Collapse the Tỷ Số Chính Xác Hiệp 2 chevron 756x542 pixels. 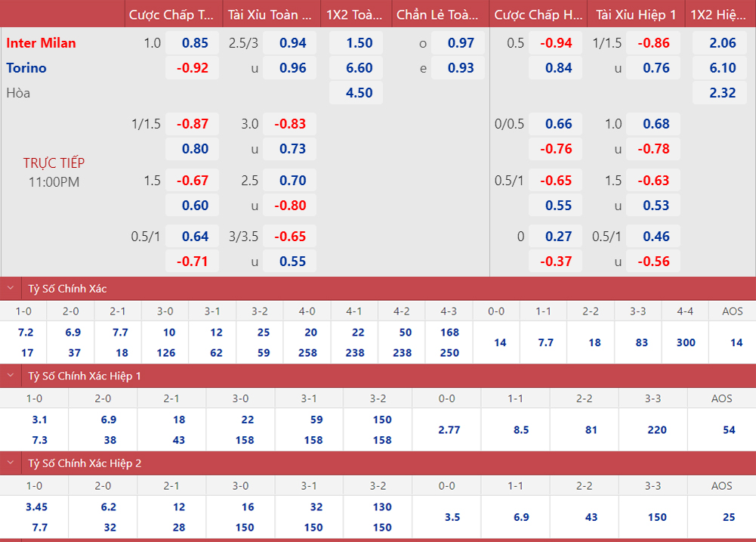pos(11,463)
